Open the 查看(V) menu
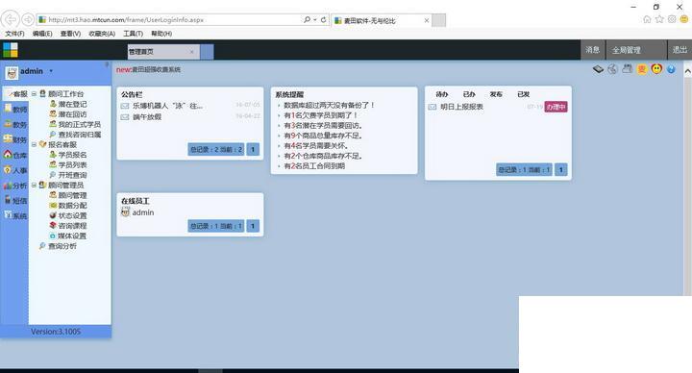This screenshot has height=373, width=692. click(70, 34)
